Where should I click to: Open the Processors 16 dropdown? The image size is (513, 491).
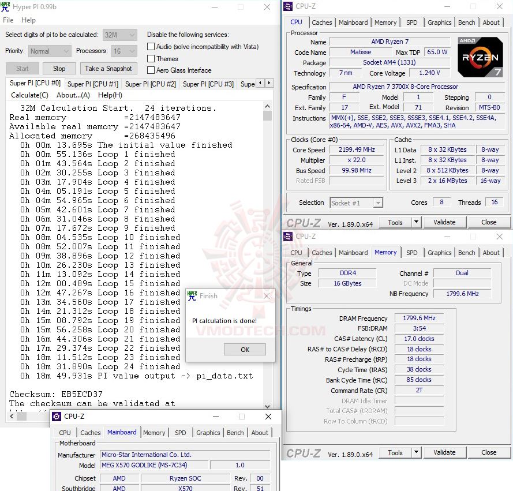(124, 51)
